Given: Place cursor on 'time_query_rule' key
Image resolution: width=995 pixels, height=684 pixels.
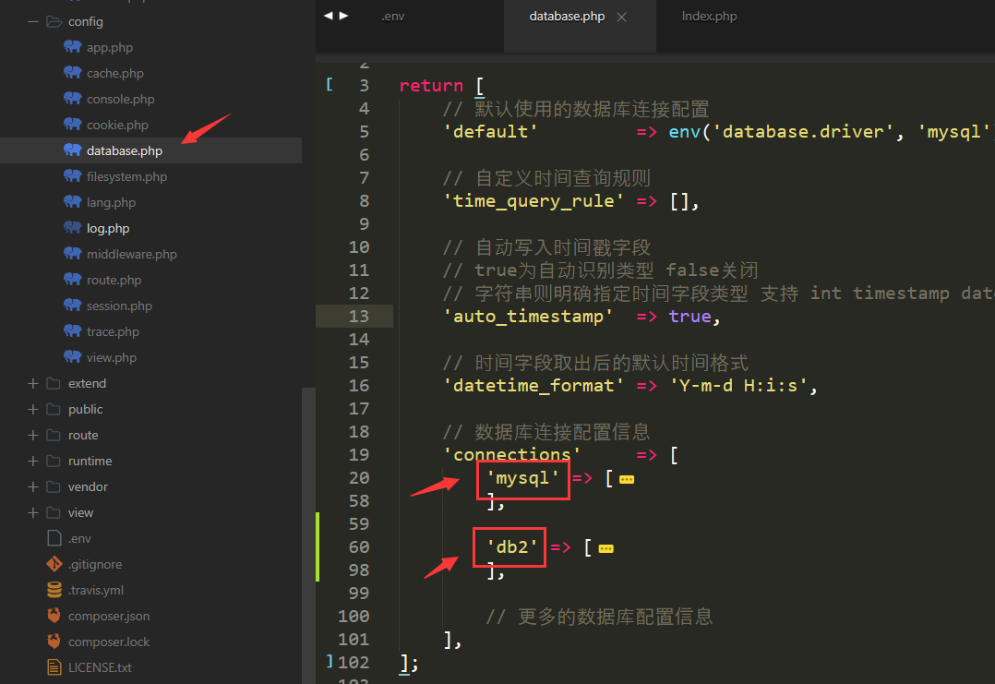Looking at the screenshot, I should coord(533,200).
